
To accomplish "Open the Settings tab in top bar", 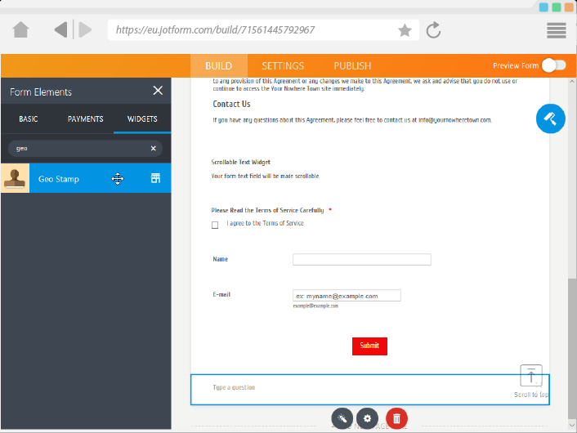I will coord(283,65).
